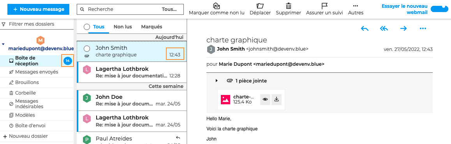The width and height of the screenshot is (451, 144).
Task: Switch to the Marqués tab
Action: pos(152,27)
